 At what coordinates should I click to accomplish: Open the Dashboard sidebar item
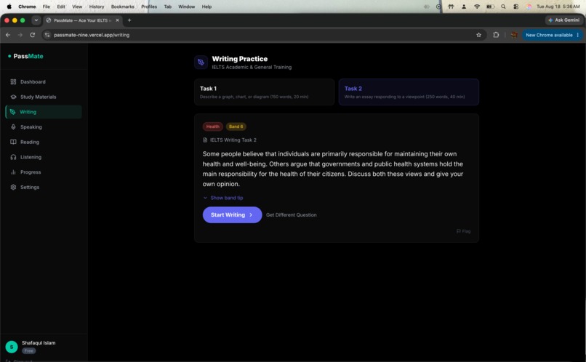44,82
